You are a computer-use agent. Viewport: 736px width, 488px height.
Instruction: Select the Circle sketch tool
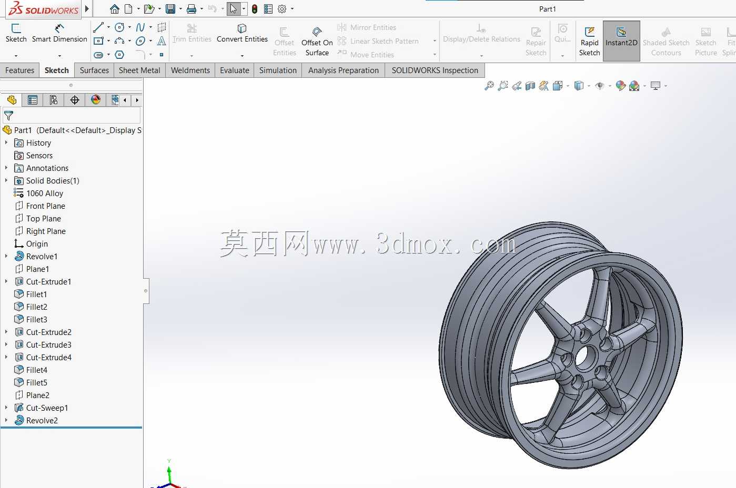point(119,27)
